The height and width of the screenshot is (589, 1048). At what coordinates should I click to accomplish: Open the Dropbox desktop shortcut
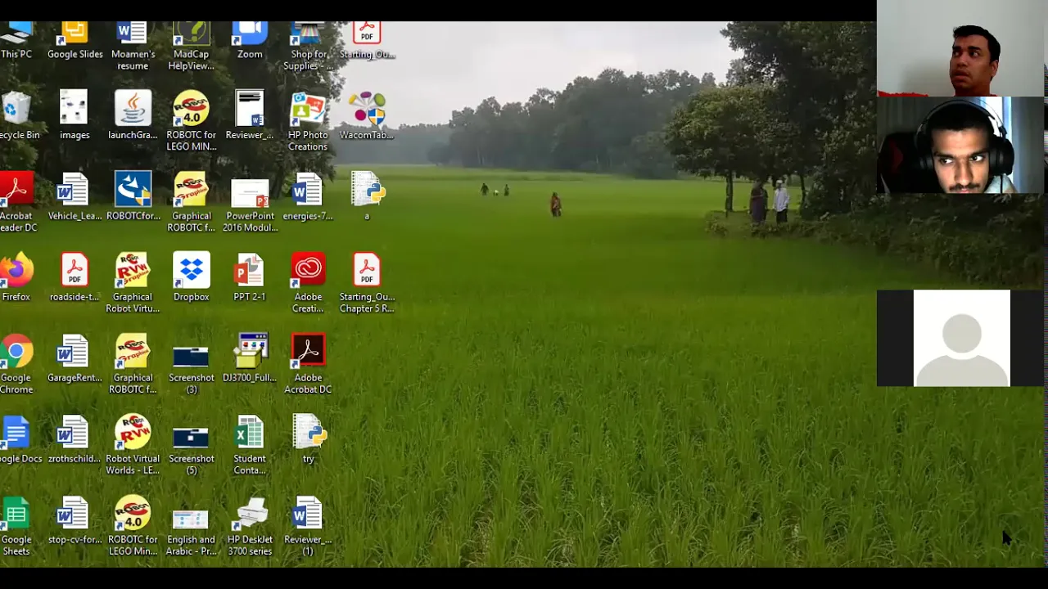(x=191, y=277)
